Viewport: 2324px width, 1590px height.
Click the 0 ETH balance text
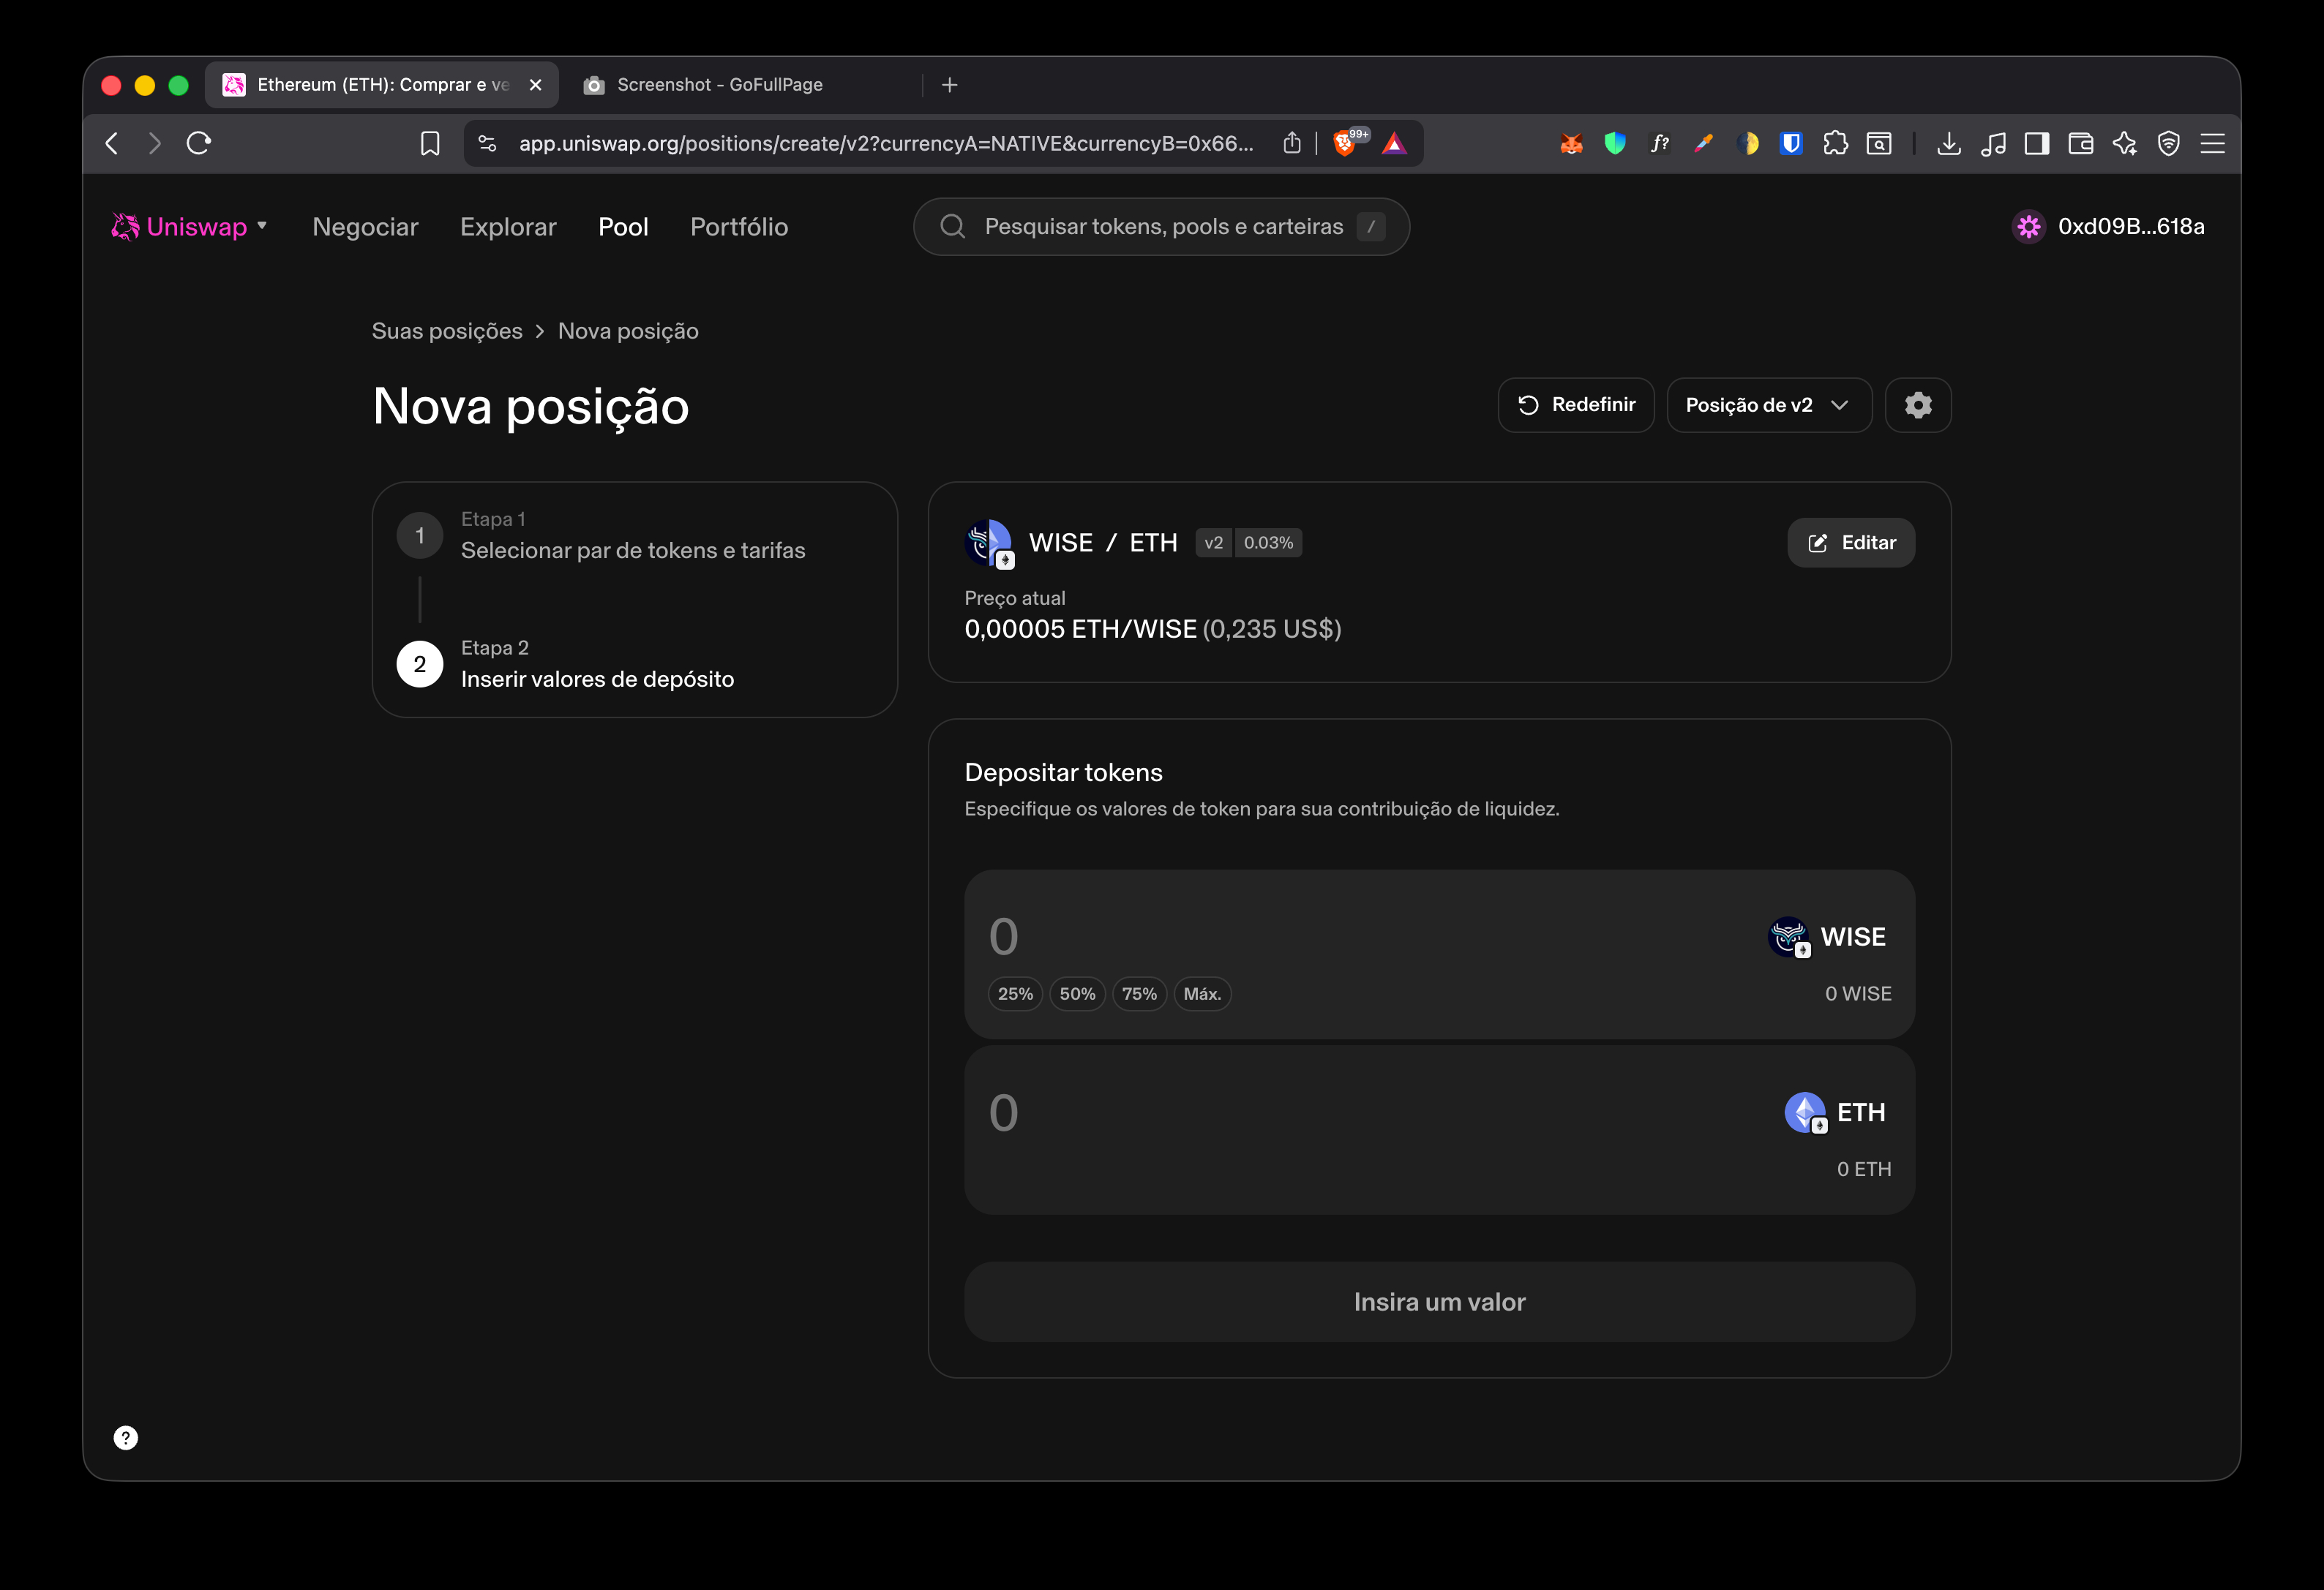tap(1864, 1169)
